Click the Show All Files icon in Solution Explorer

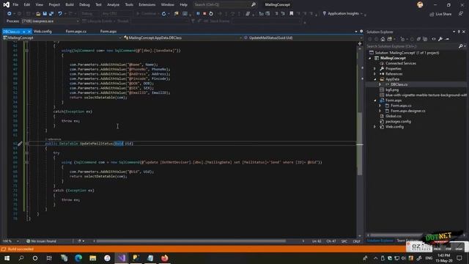(x=425, y=39)
